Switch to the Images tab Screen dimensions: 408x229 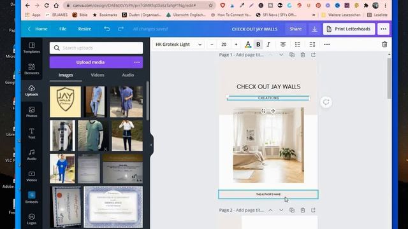pyautogui.click(x=66, y=75)
